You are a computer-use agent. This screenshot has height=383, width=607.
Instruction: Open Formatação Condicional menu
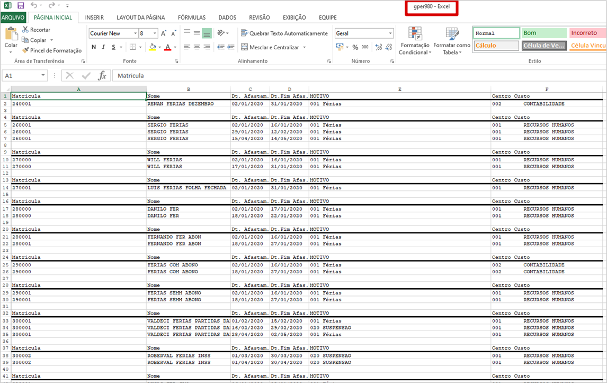pos(415,41)
